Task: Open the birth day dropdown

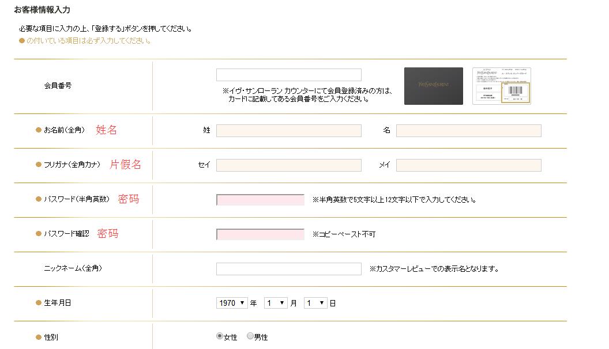Action: 315,303
